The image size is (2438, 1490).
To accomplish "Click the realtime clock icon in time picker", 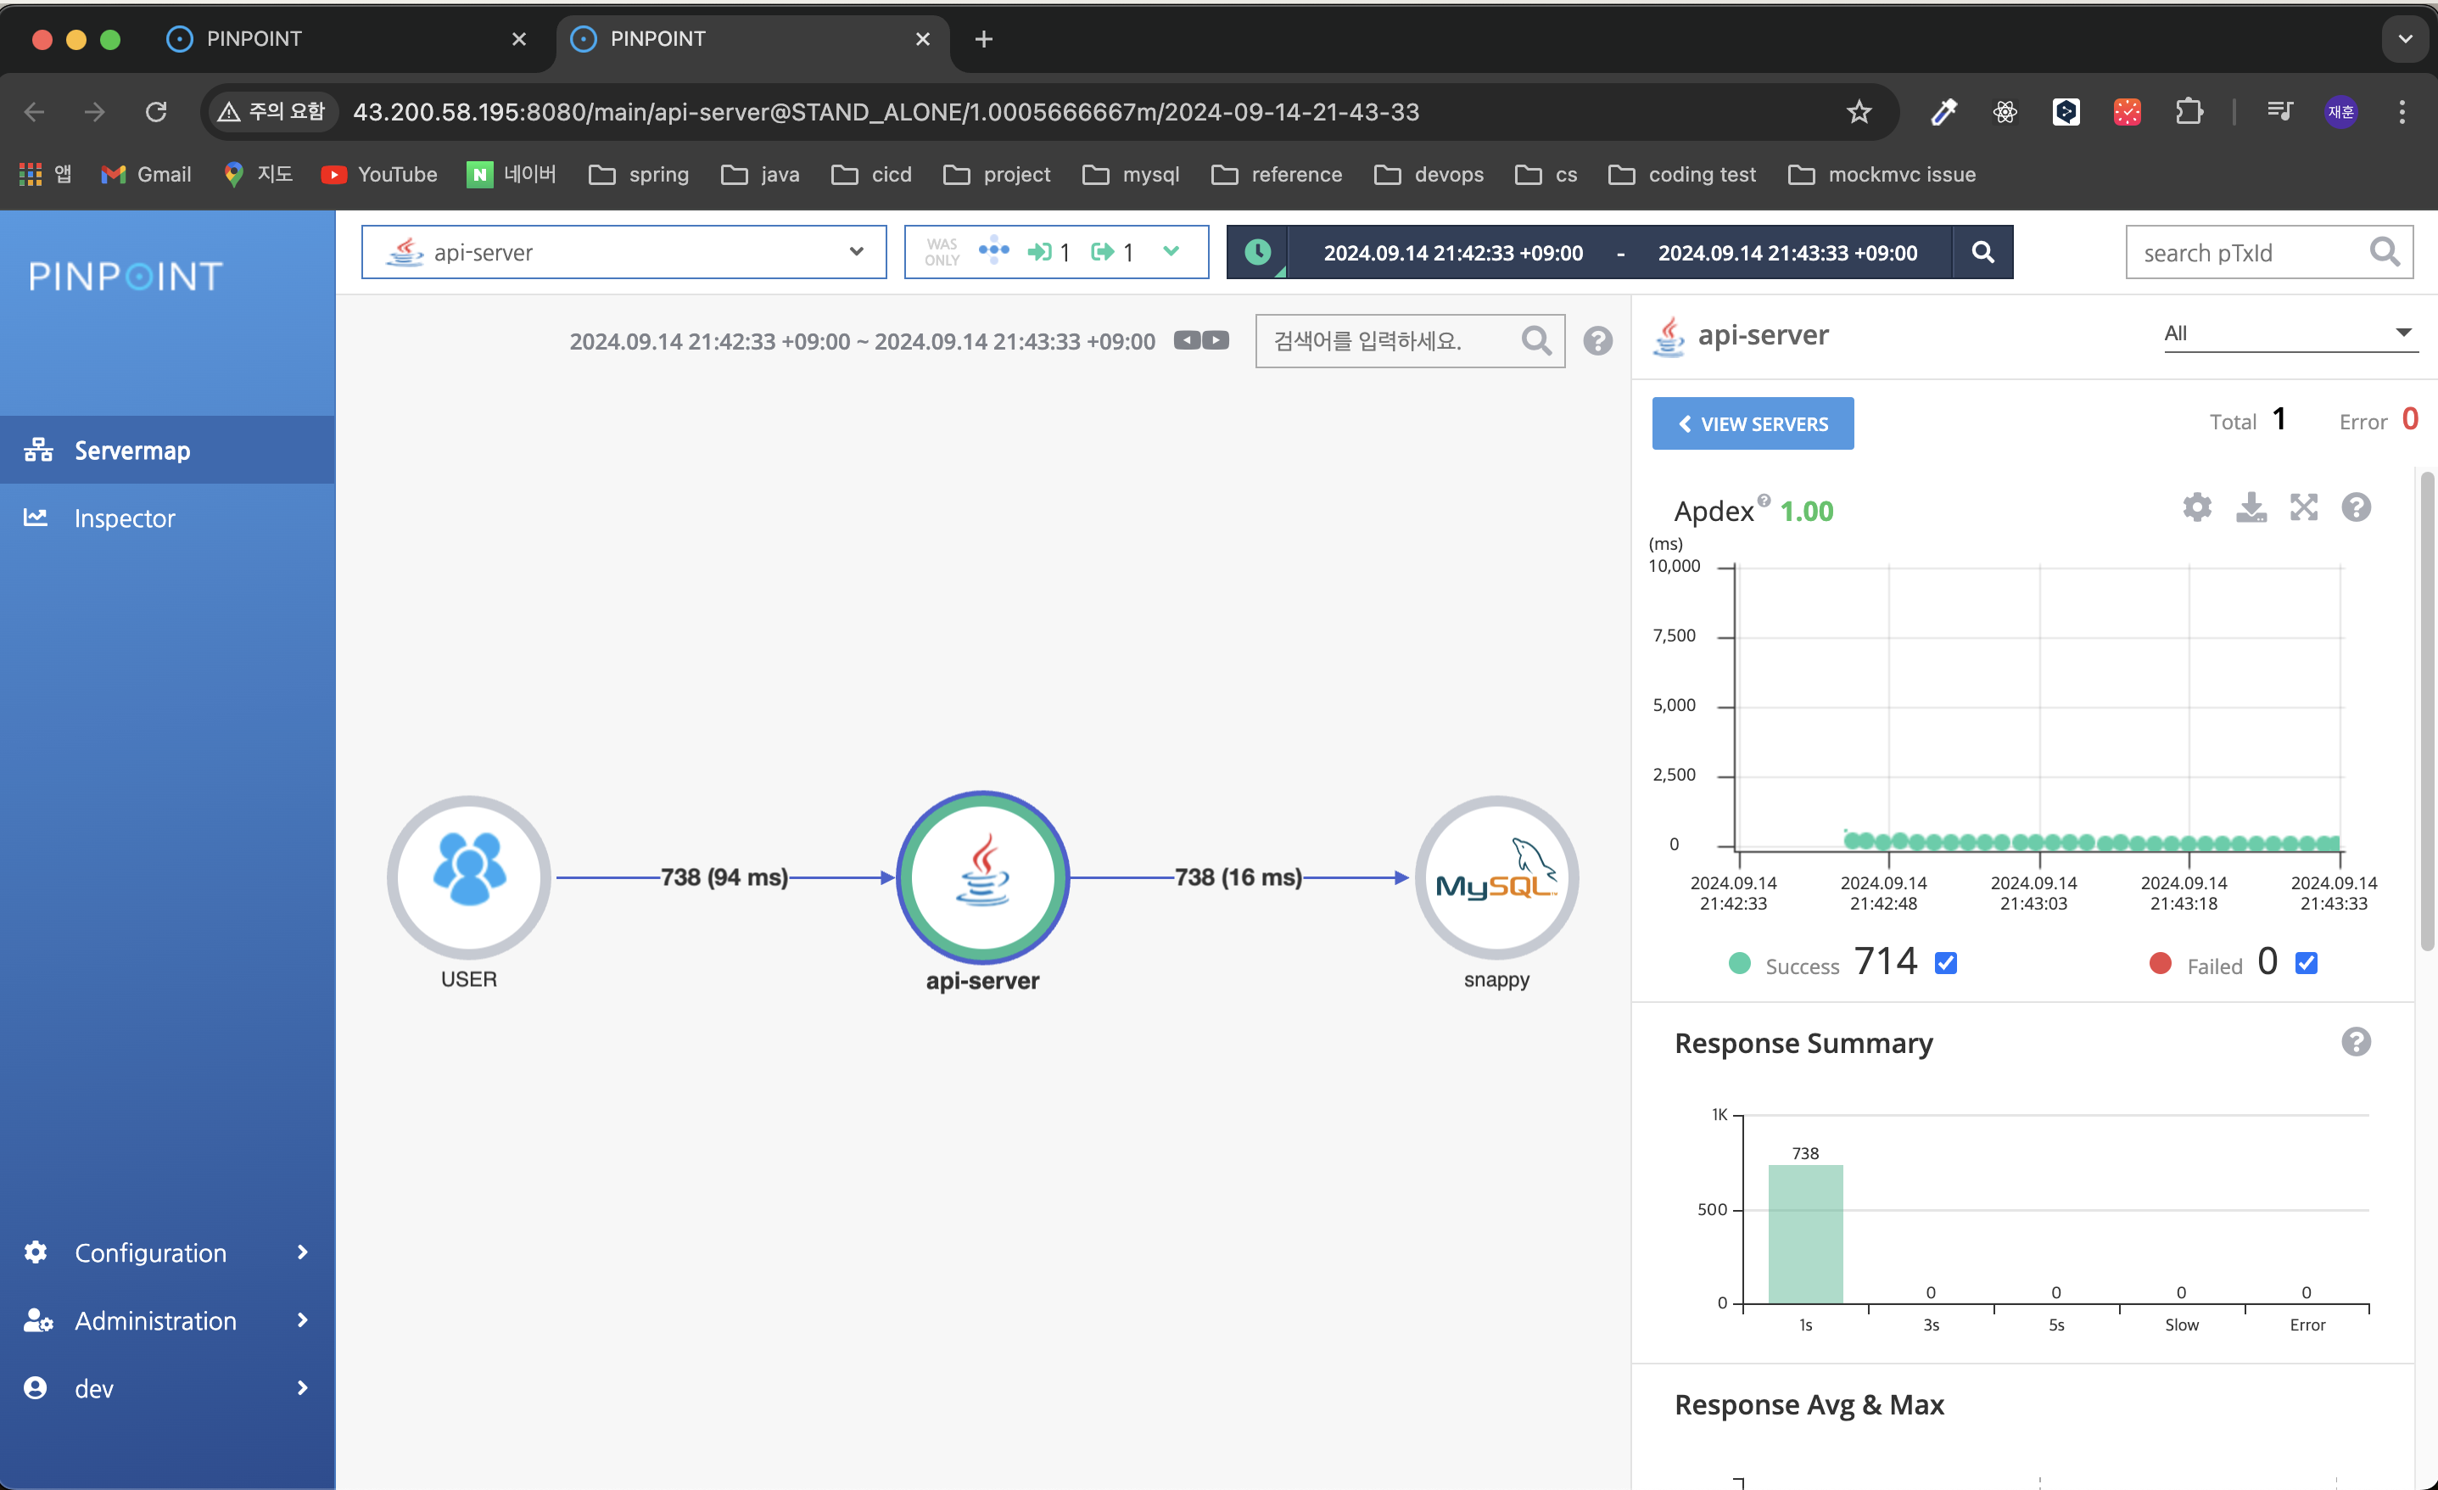I will click(x=1257, y=253).
